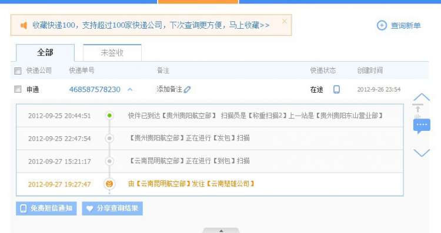The width and height of the screenshot is (441, 233).
Task: Click 添加备注 to add a note
Action: click(x=169, y=89)
